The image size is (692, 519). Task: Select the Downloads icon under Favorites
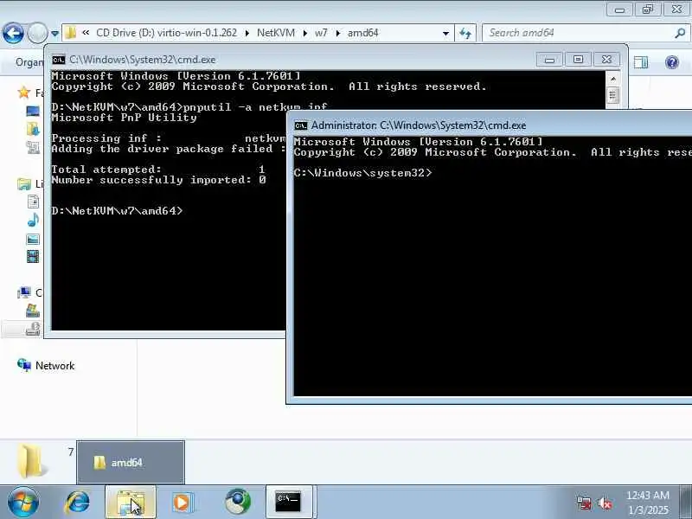tap(33, 129)
